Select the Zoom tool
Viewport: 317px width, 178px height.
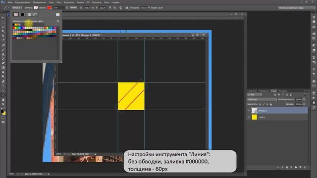[3, 104]
